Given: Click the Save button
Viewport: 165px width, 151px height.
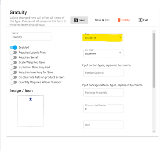Looking at the screenshot, I should coord(79,20).
